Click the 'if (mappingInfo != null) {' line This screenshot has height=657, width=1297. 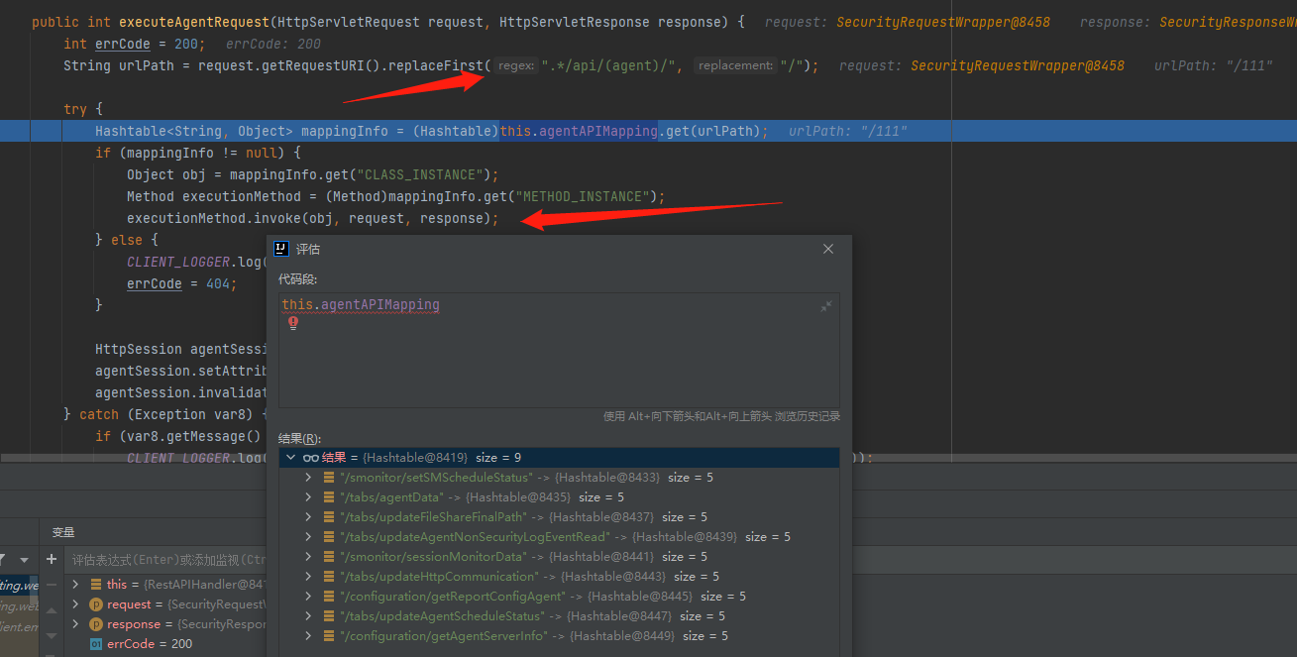[x=198, y=153]
